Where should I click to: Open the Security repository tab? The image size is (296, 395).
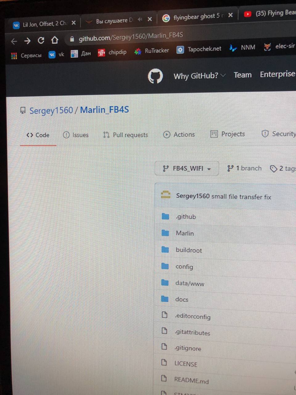(278, 134)
